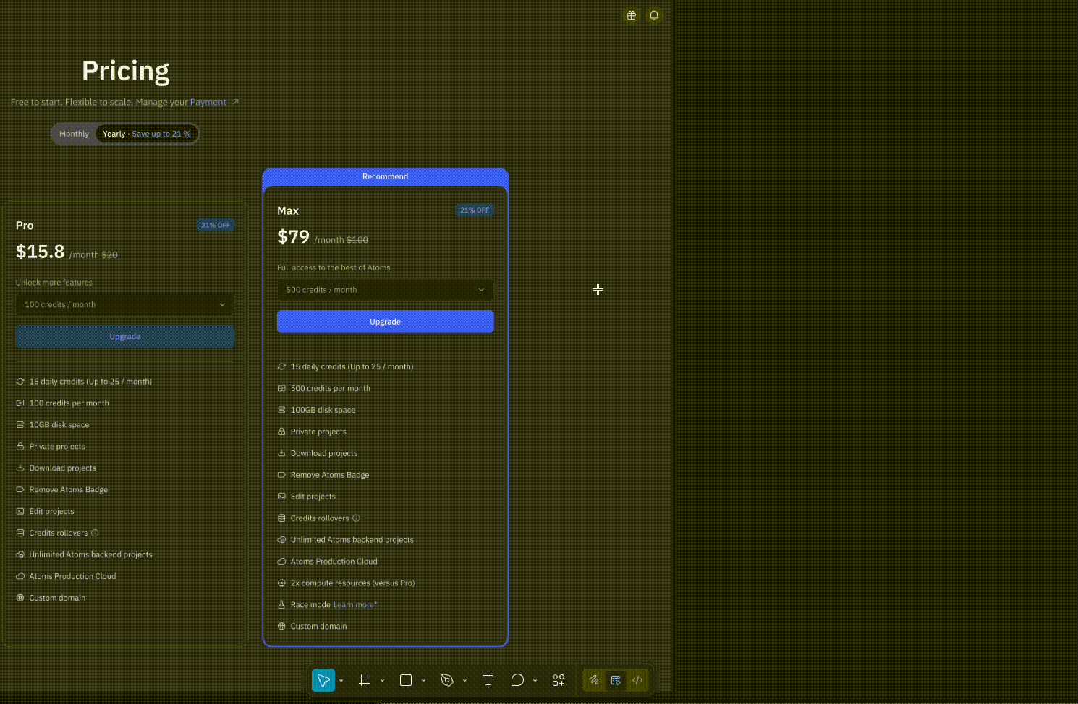The image size is (1078, 704).
Task: Select the Frame tool
Action: pos(365,680)
